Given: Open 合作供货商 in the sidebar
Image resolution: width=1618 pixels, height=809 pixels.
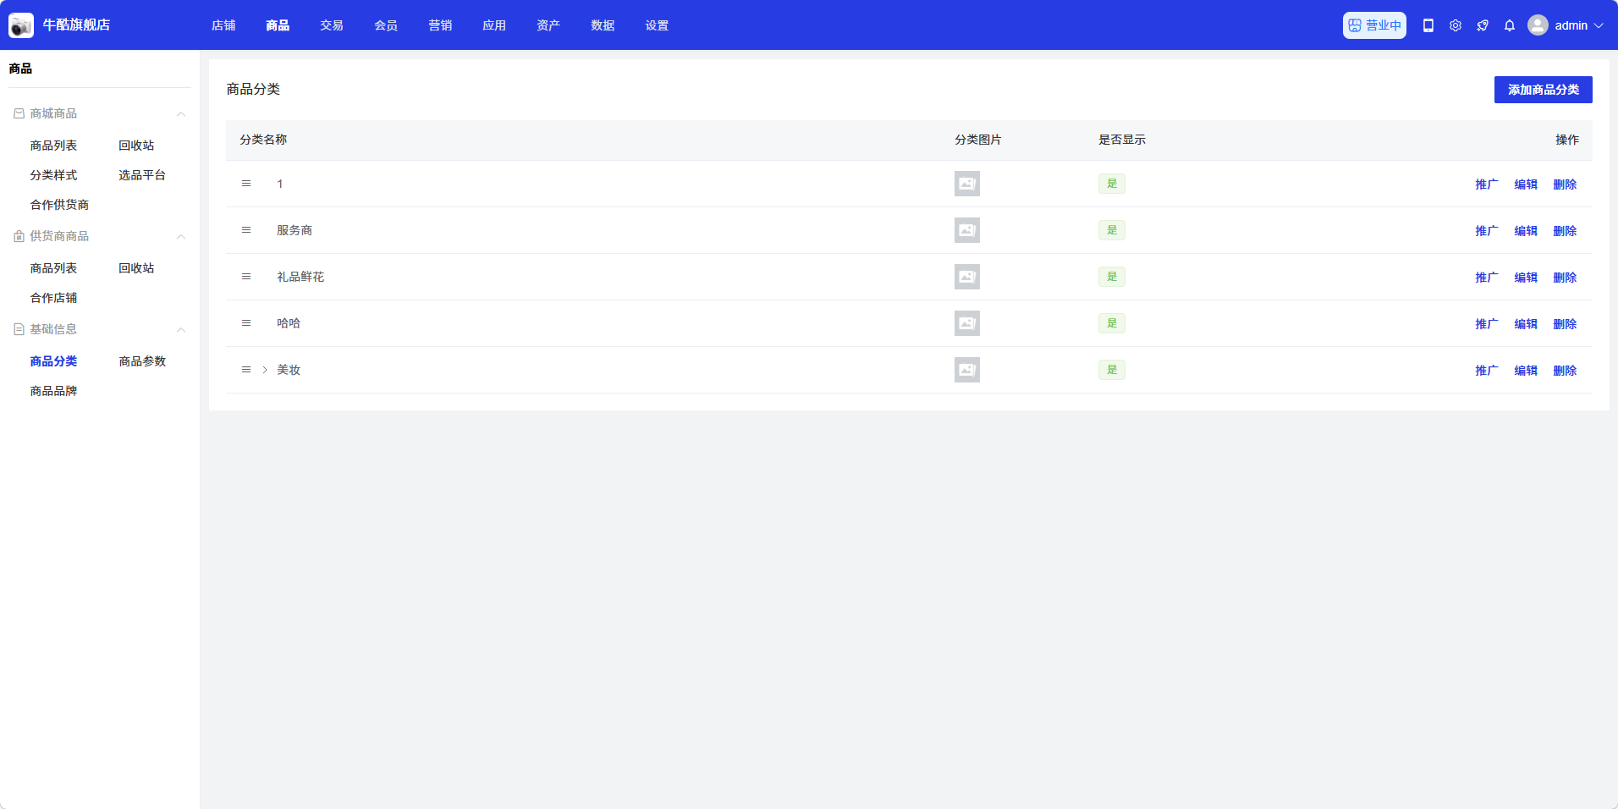Looking at the screenshot, I should point(59,205).
